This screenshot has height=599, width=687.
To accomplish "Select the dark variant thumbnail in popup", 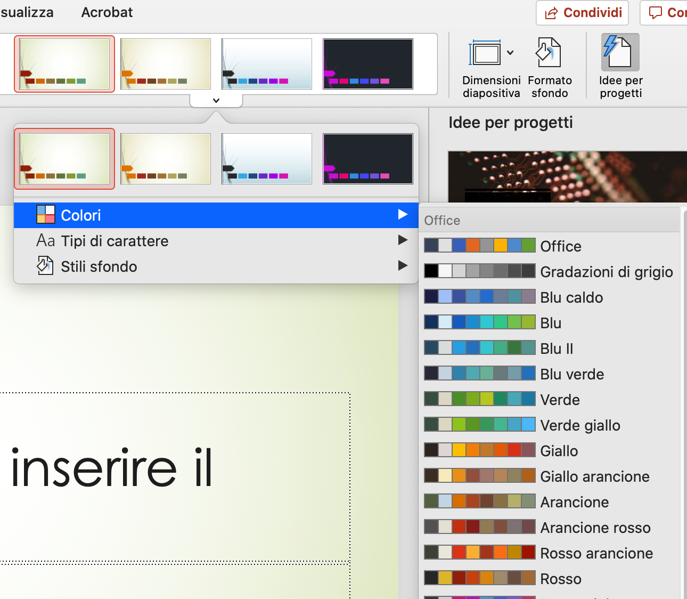I will point(368,159).
